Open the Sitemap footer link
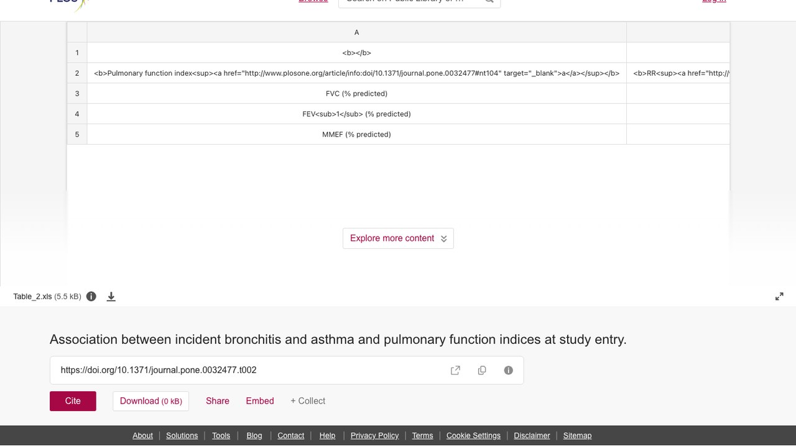The height and width of the screenshot is (447, 796). (577, 436)
